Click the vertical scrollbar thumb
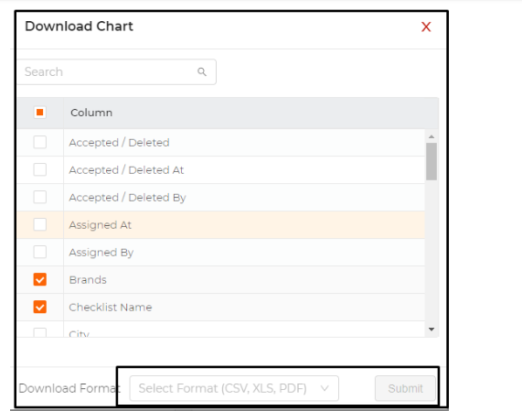Viewport: 522px width, 411px height. pos(431,162)
